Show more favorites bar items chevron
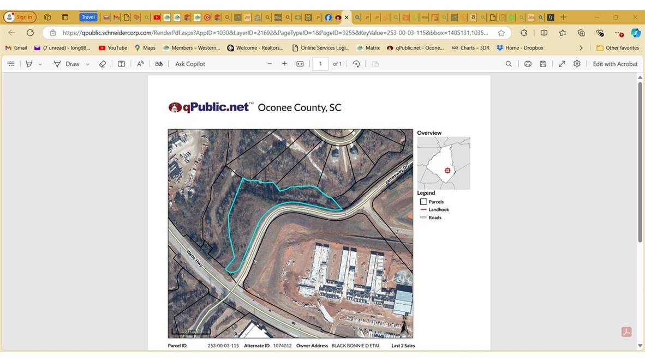 click(581, 47)
